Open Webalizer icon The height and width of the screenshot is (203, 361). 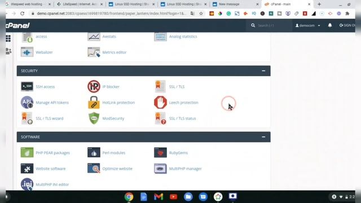[27, 52]
